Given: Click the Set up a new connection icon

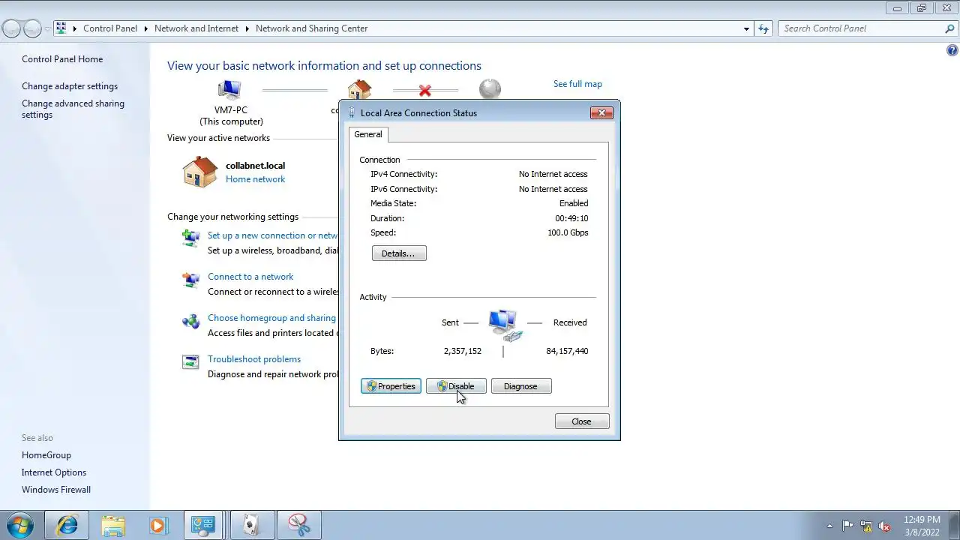Looking at the screenshot, I should [x=190, y=238].
